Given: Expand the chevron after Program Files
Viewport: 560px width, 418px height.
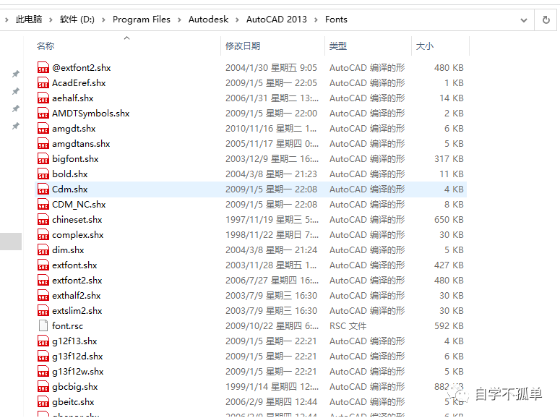Looking at the screenshot, I should coord(179,20).
